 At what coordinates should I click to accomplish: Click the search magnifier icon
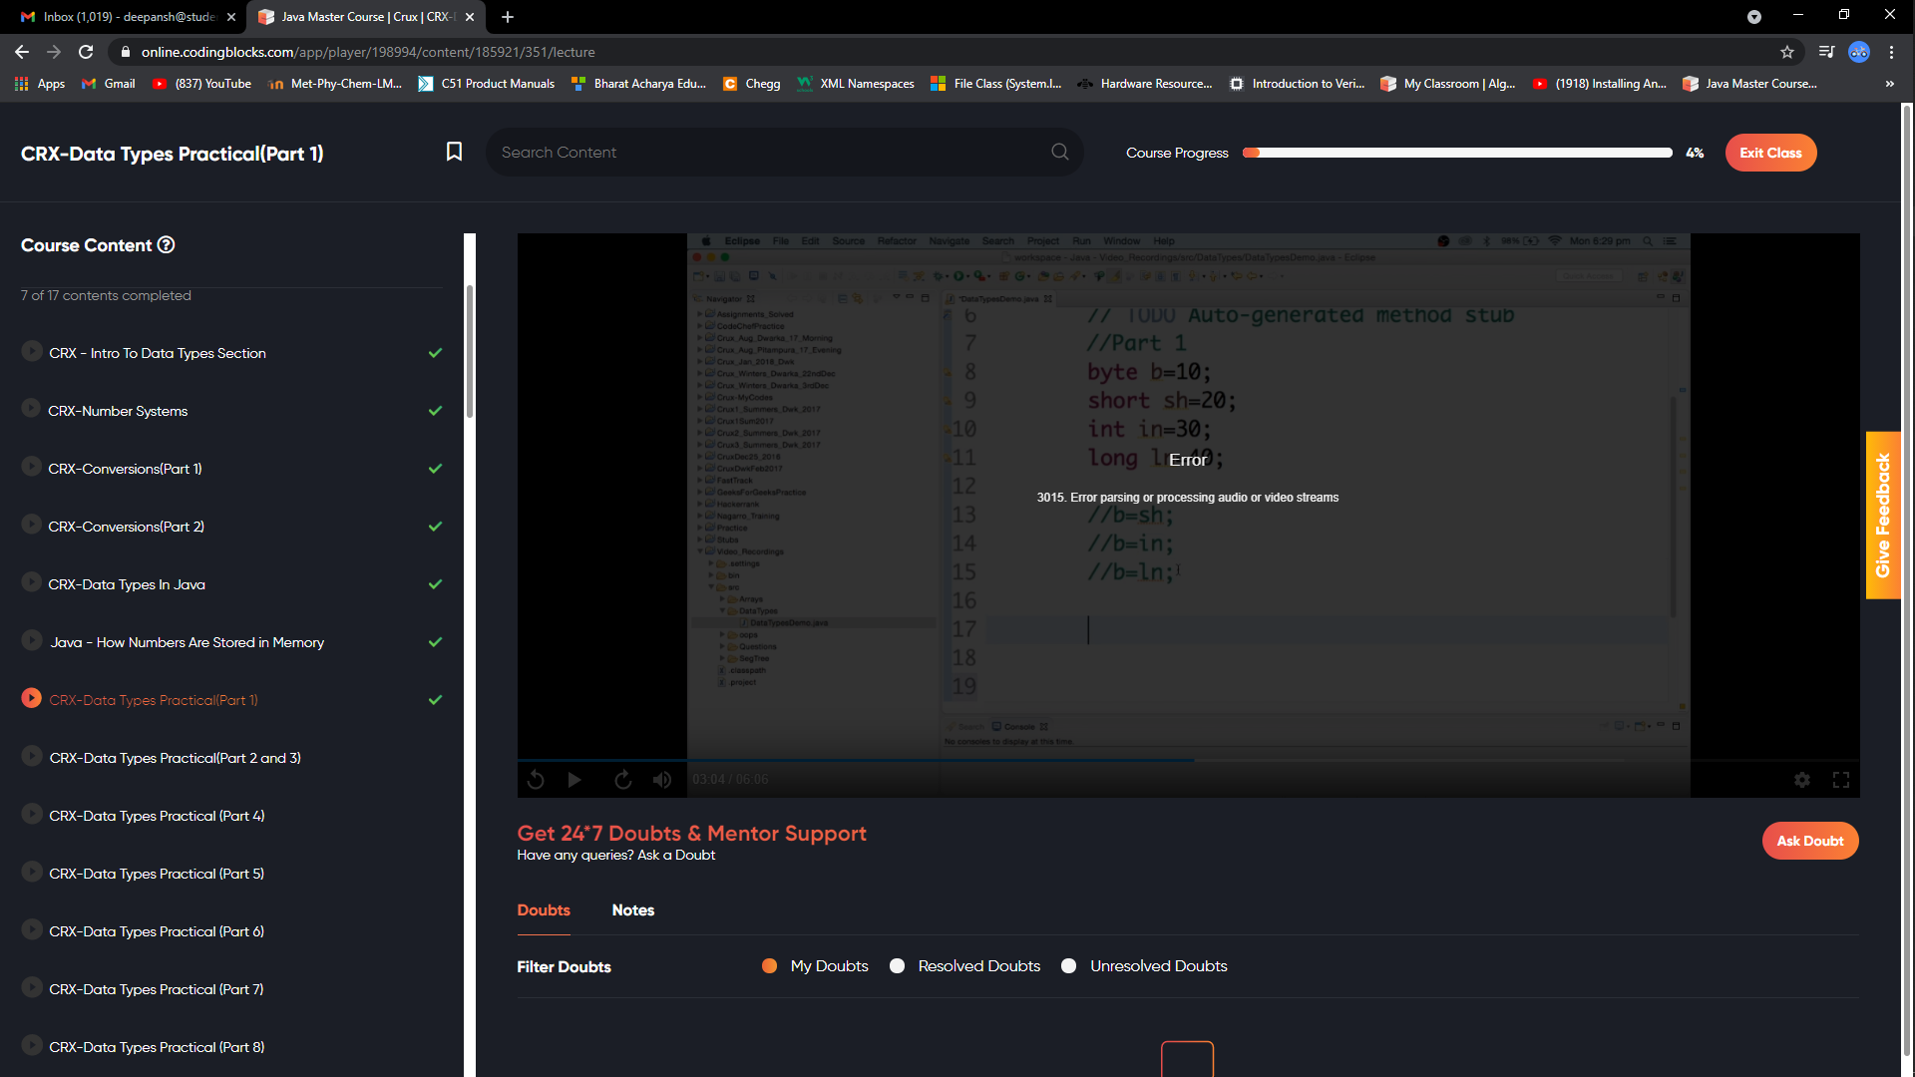point(1059,152)
